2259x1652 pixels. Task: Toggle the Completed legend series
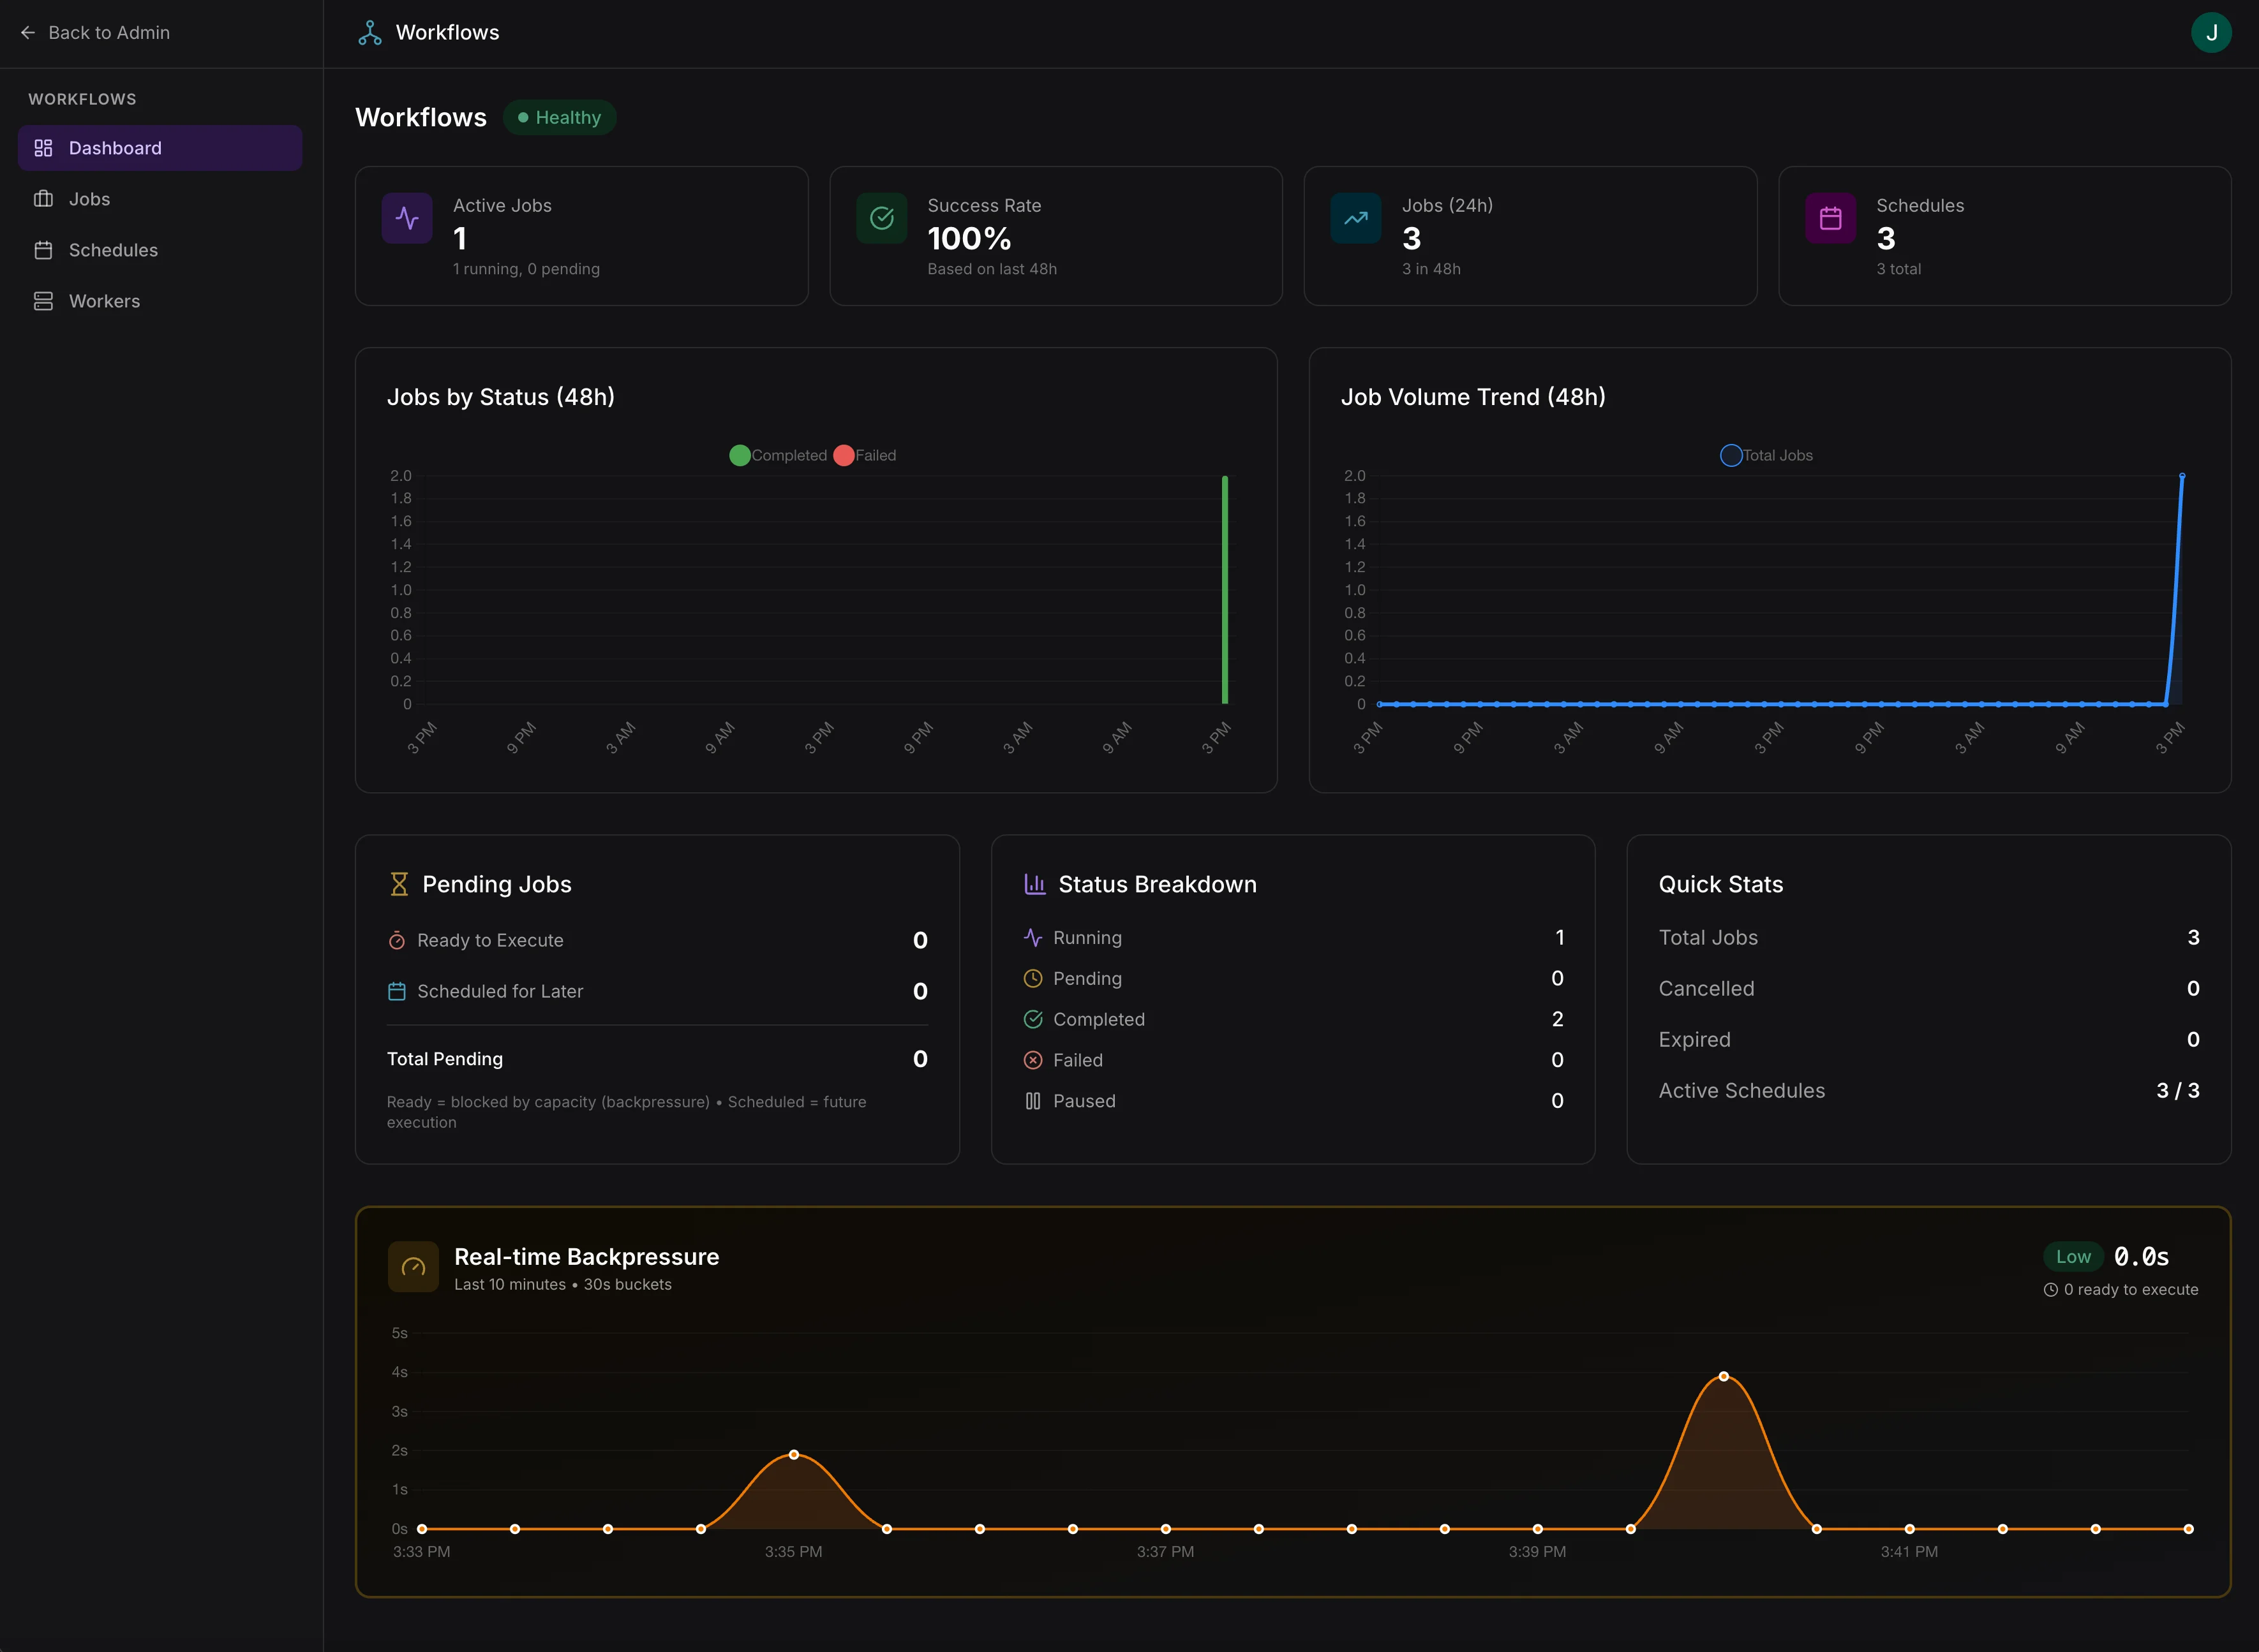coord(779,455)
